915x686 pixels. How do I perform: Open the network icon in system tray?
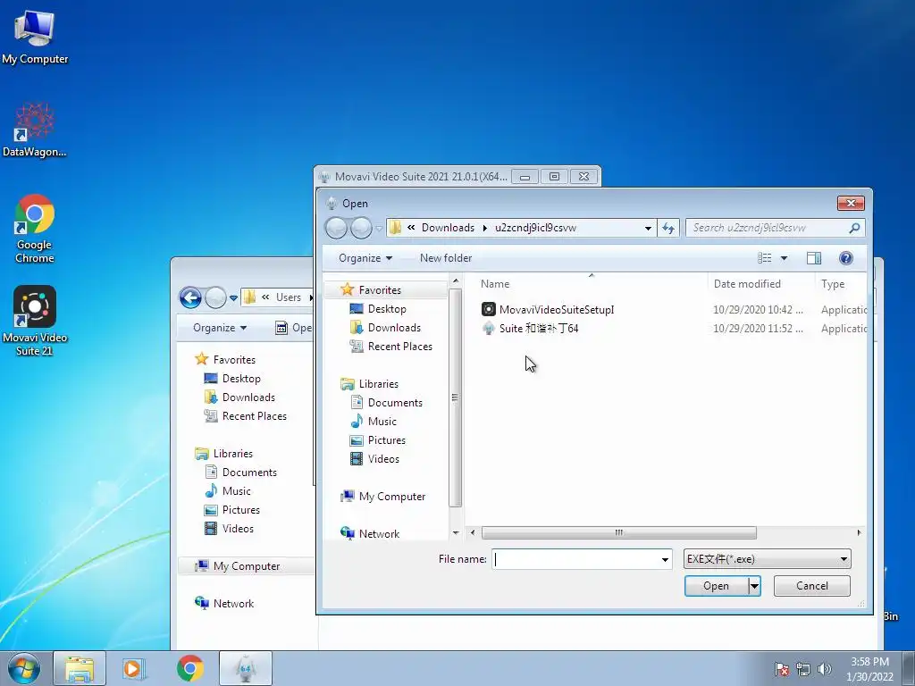tap(803, 669)
